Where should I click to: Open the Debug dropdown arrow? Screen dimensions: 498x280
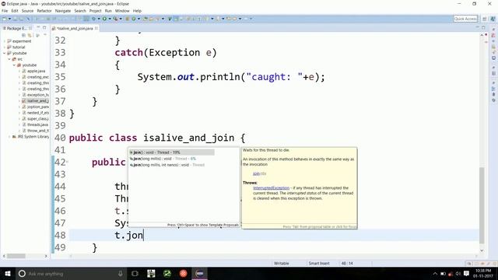99,19
